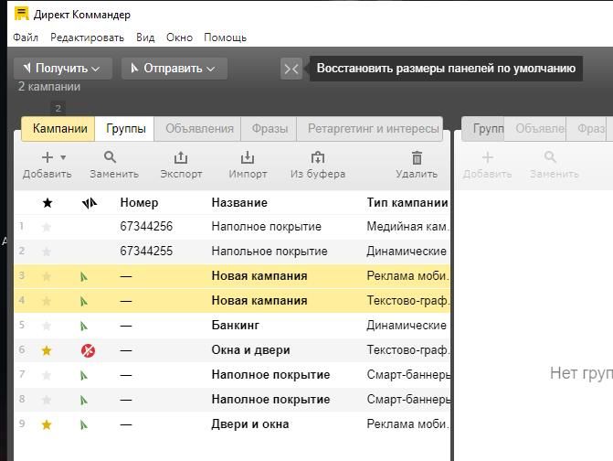Toggle favorite star in row 3 Новая кампания
Image resolution: width=613 pixels, height=461 pixels.
[x=47, y=276]
